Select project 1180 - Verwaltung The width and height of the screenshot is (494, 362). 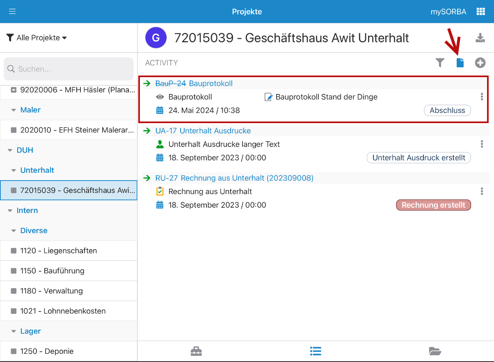click(x=69, y=291)
